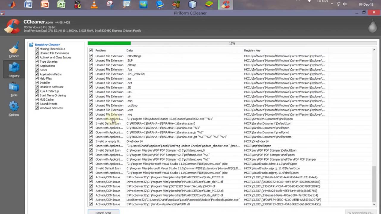The image size is (381, 214).
Task: Click the taskbar date 07-Dec-13
Action: coord(366,4)
